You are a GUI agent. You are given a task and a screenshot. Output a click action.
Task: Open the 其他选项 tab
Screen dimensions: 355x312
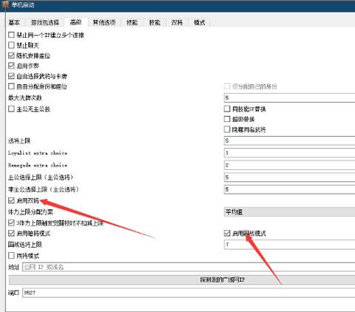coord(104,22)
